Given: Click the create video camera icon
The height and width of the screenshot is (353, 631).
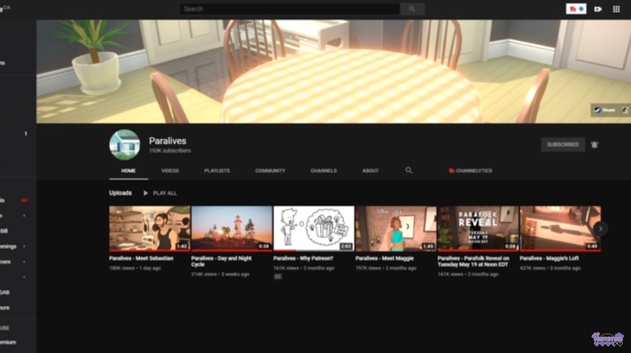Looking at the screenshot, I should point(598,9).
